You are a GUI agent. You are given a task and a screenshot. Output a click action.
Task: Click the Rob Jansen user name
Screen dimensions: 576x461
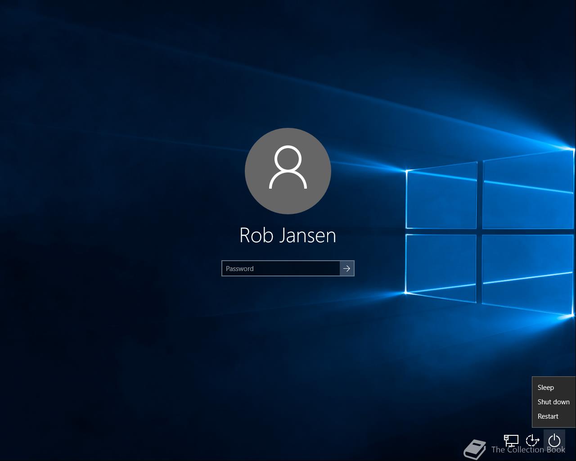288,235
